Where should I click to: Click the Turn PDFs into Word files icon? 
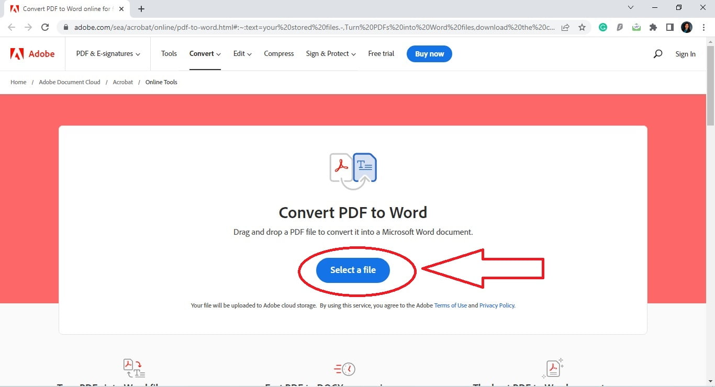134,368
